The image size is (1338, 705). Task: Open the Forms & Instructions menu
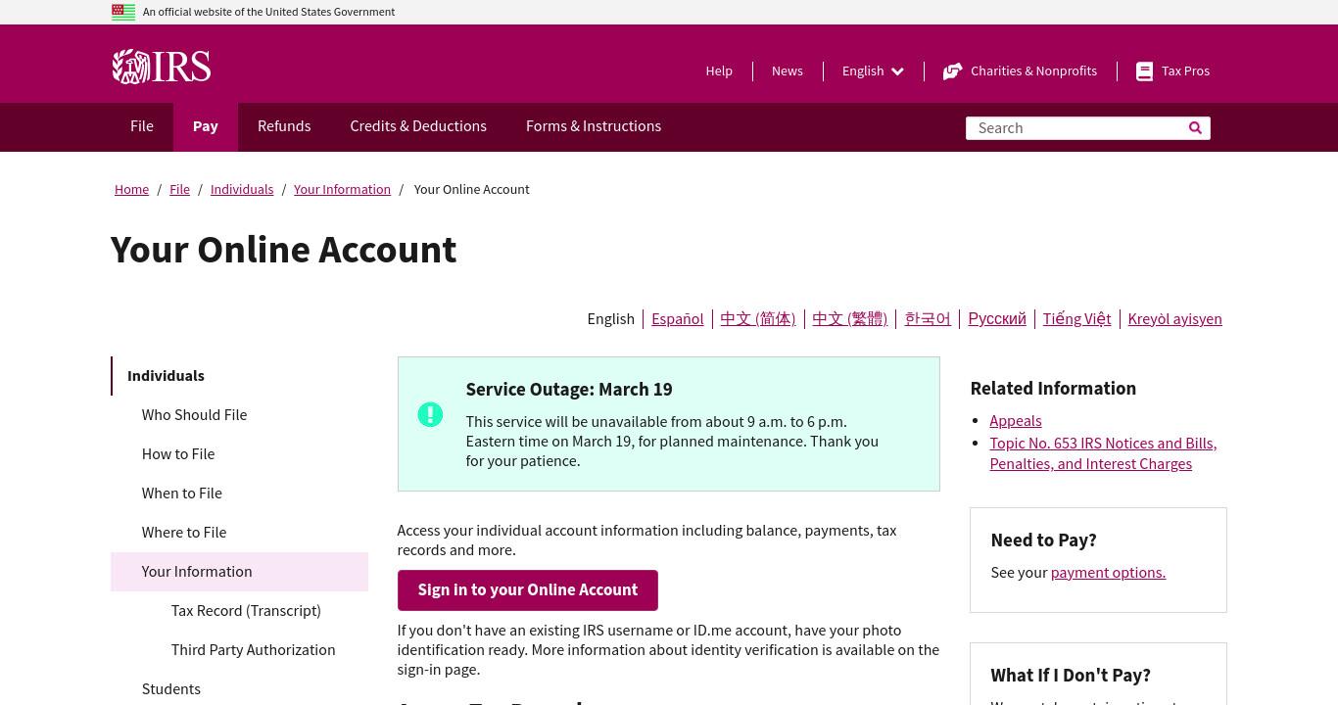click(594, 126)
